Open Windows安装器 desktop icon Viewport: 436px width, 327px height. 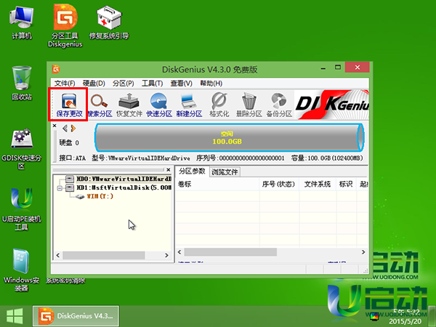coord(21,270)
